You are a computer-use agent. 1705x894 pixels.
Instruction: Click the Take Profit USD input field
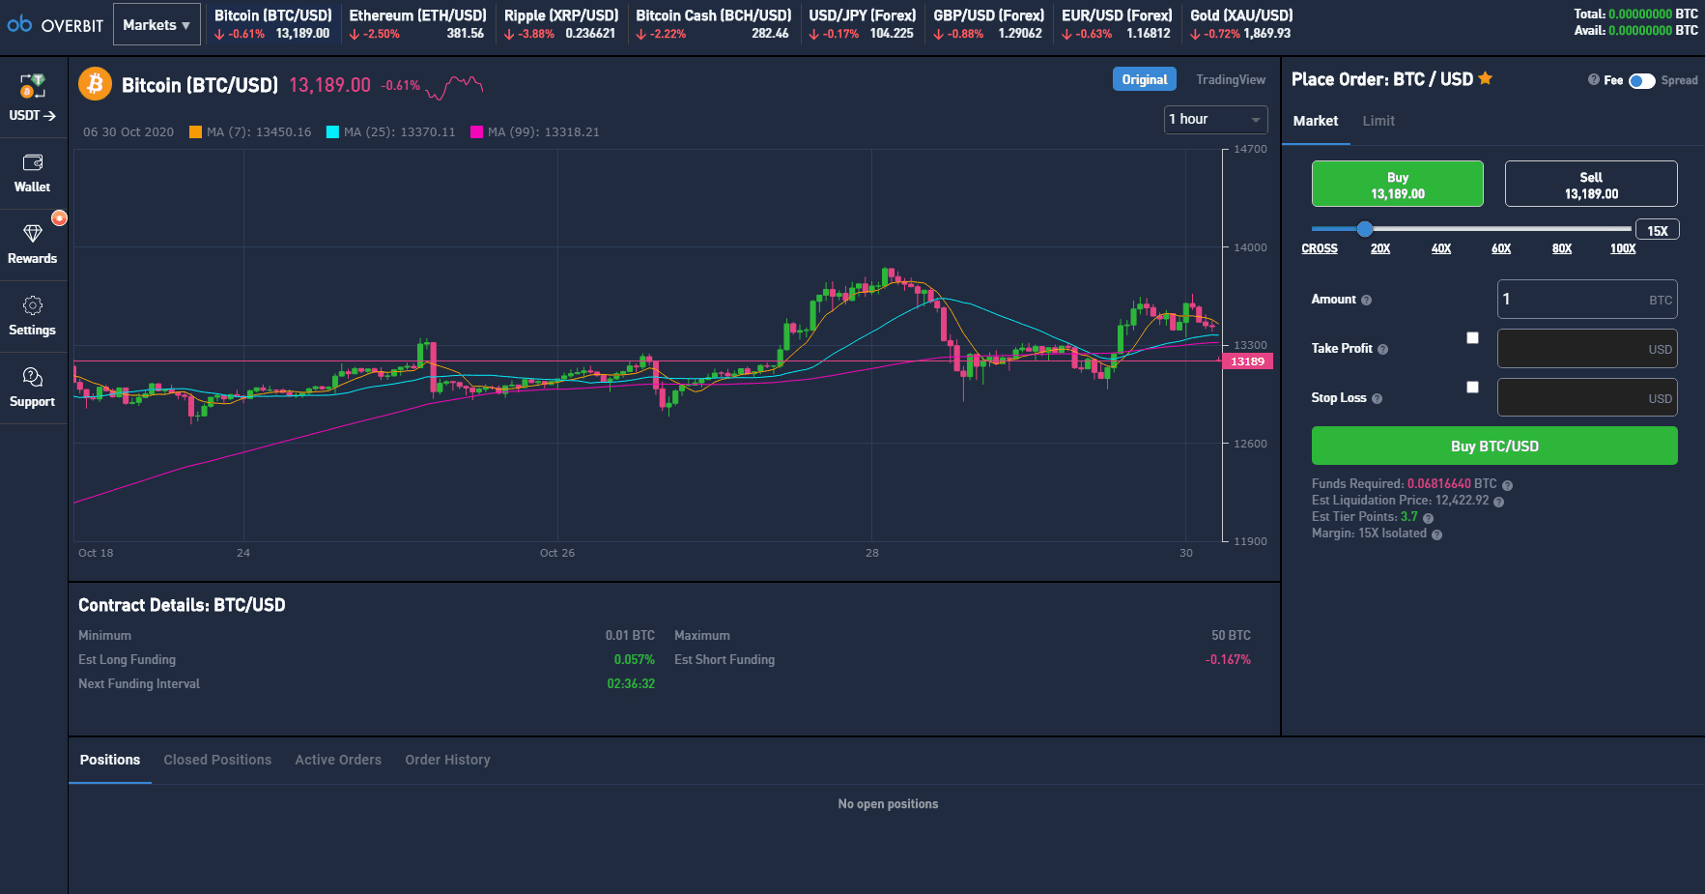[x=1587, y=349]
